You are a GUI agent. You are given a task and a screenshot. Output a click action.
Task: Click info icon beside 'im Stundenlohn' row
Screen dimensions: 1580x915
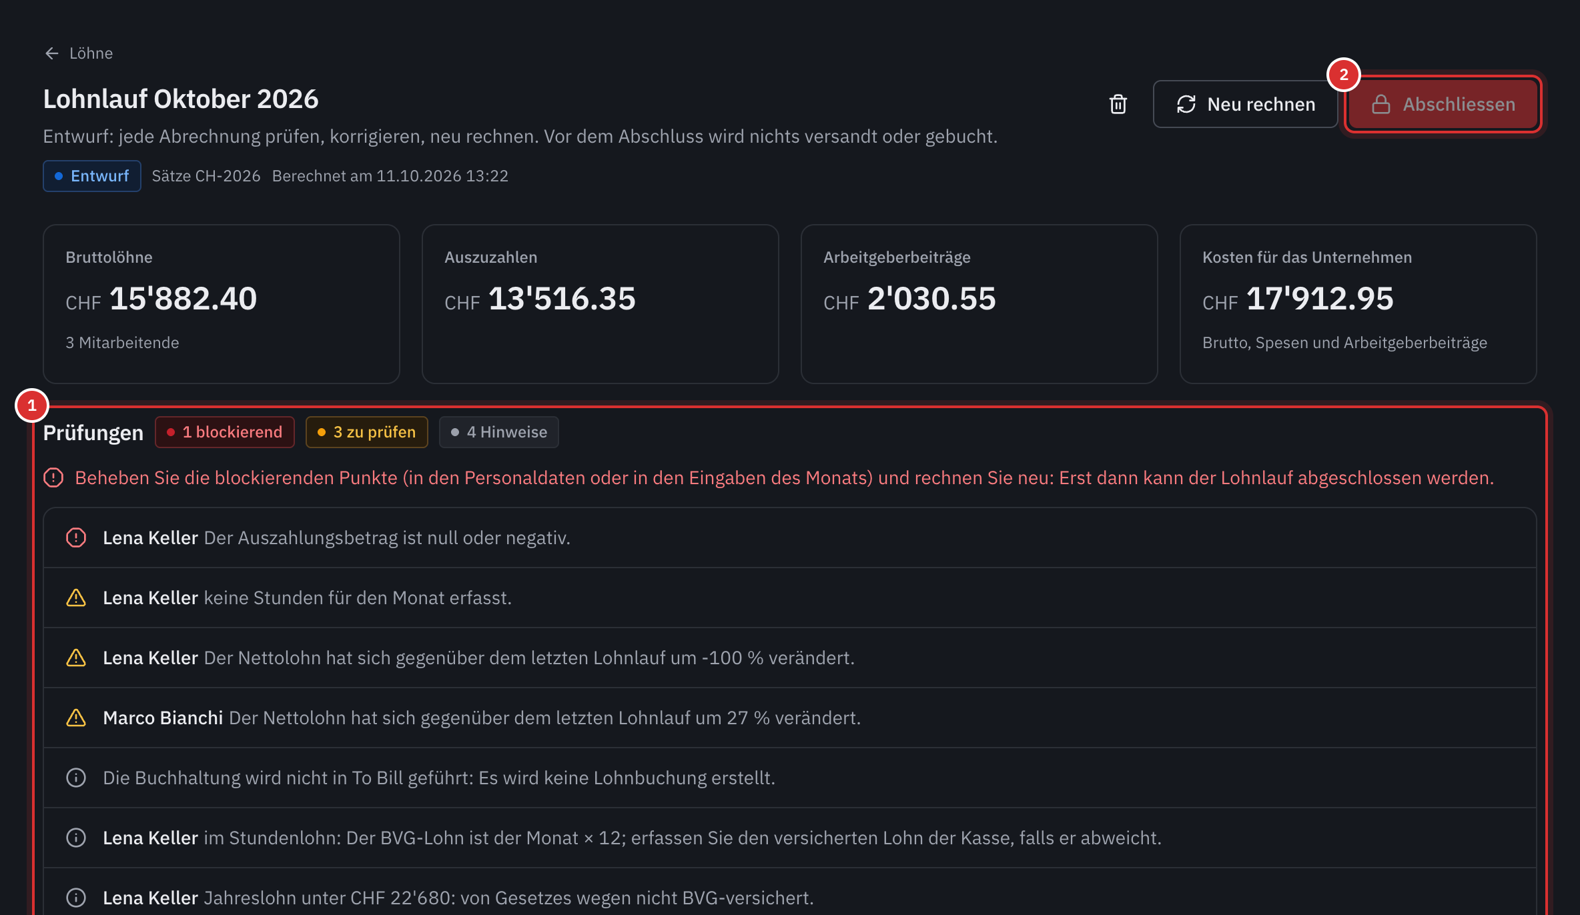76,838
